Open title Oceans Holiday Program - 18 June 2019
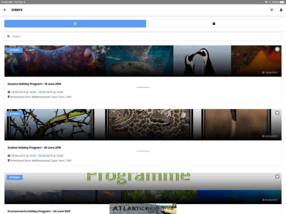 34,84
